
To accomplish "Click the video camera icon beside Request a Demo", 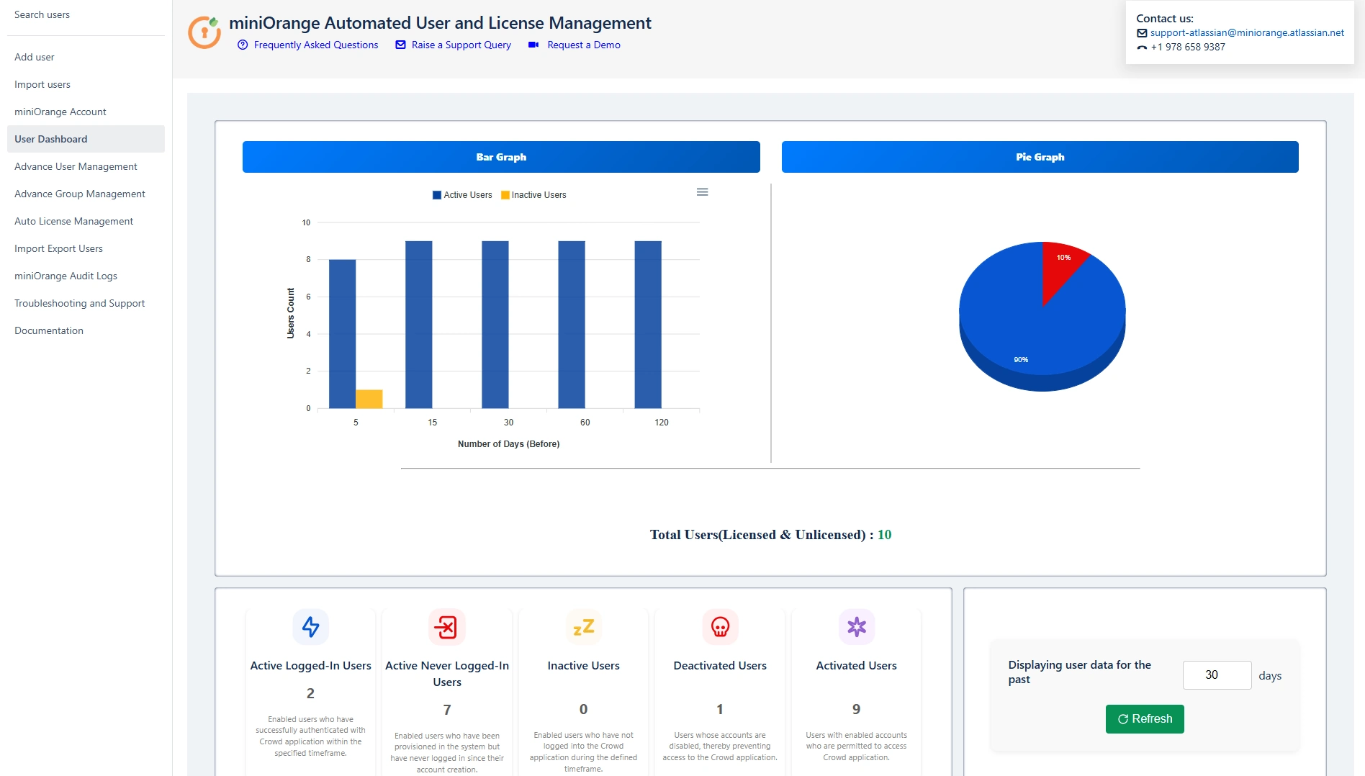I will coord(533,45).
